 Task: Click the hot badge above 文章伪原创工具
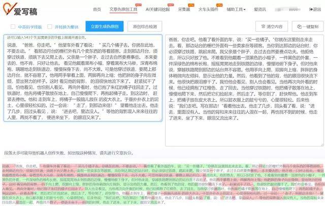(138, 5)
